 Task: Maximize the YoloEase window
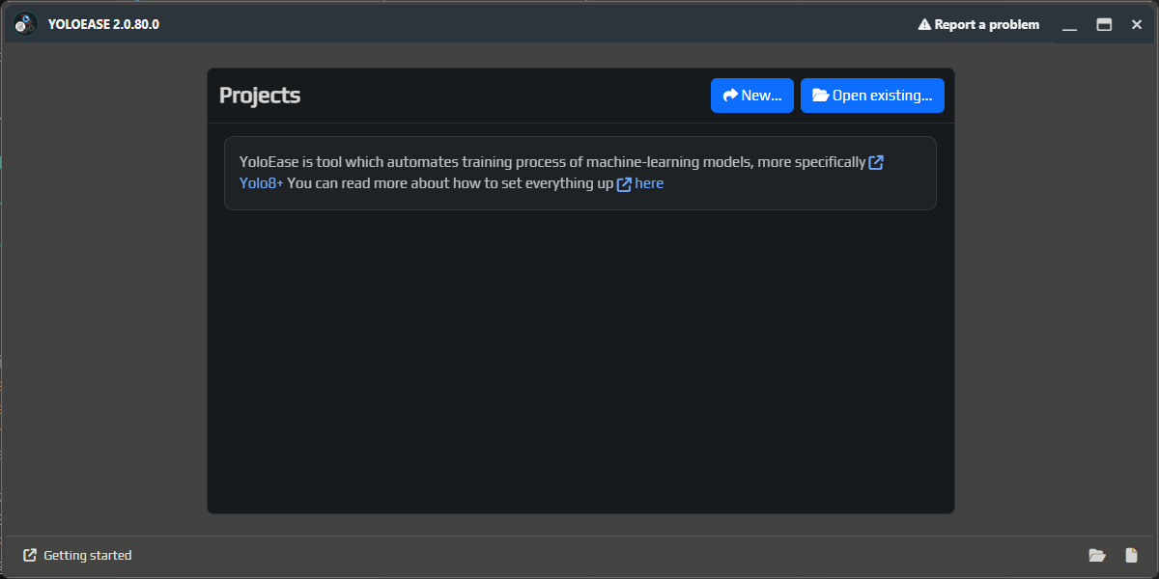click(1104, 24)
